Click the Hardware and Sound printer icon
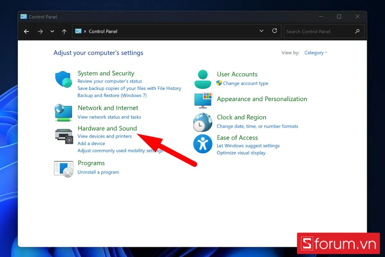Screen dimensions: 385x257 click(x=64, y=136)
